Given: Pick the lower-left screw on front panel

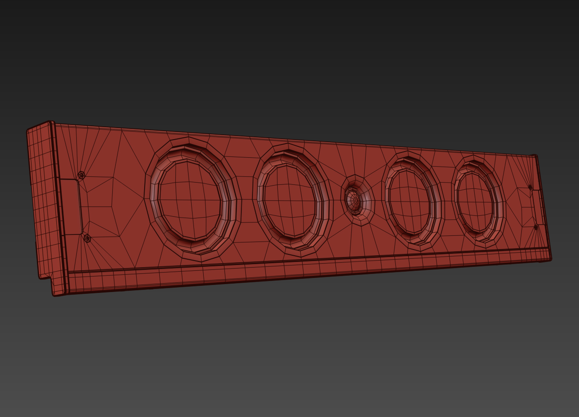Looking at the screenshot, I should (87, 238).
